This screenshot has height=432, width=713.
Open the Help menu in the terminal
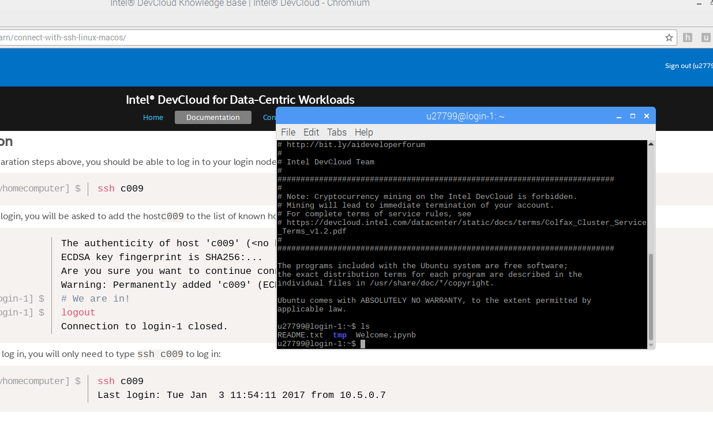[363, 132]
